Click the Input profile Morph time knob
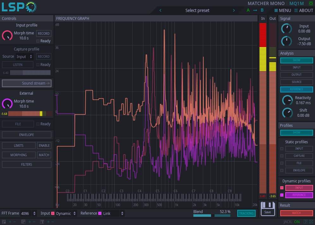The width and height of the screenshot is (315, 225). (x=7, y=35)
